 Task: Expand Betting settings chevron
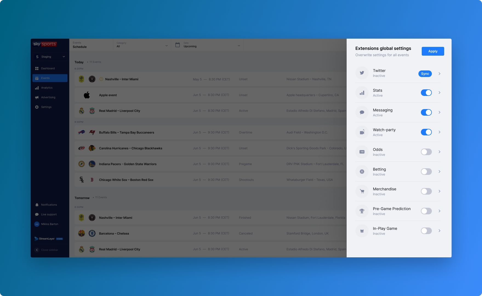pos(440,172)
